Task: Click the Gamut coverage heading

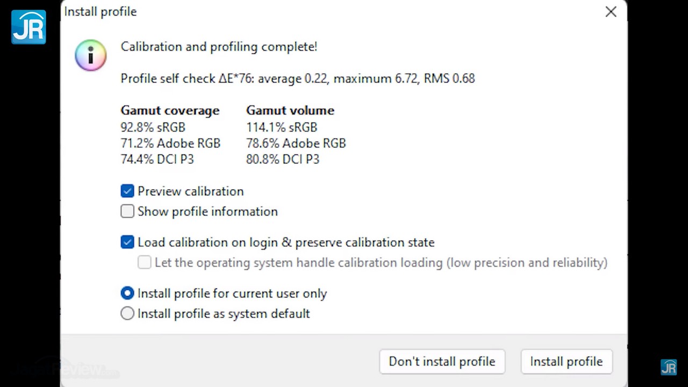Action: (x=170, y=110)
